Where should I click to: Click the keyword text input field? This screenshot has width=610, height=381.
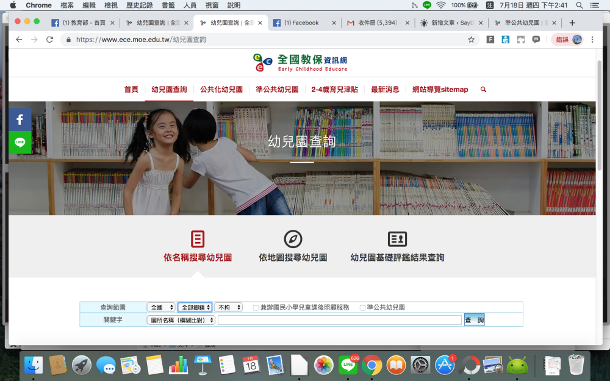coord(340,320)
